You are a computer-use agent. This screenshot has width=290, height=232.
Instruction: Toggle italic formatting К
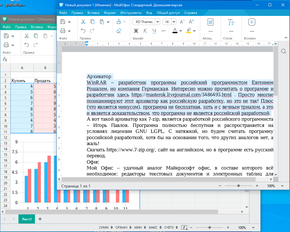[145, 31]
